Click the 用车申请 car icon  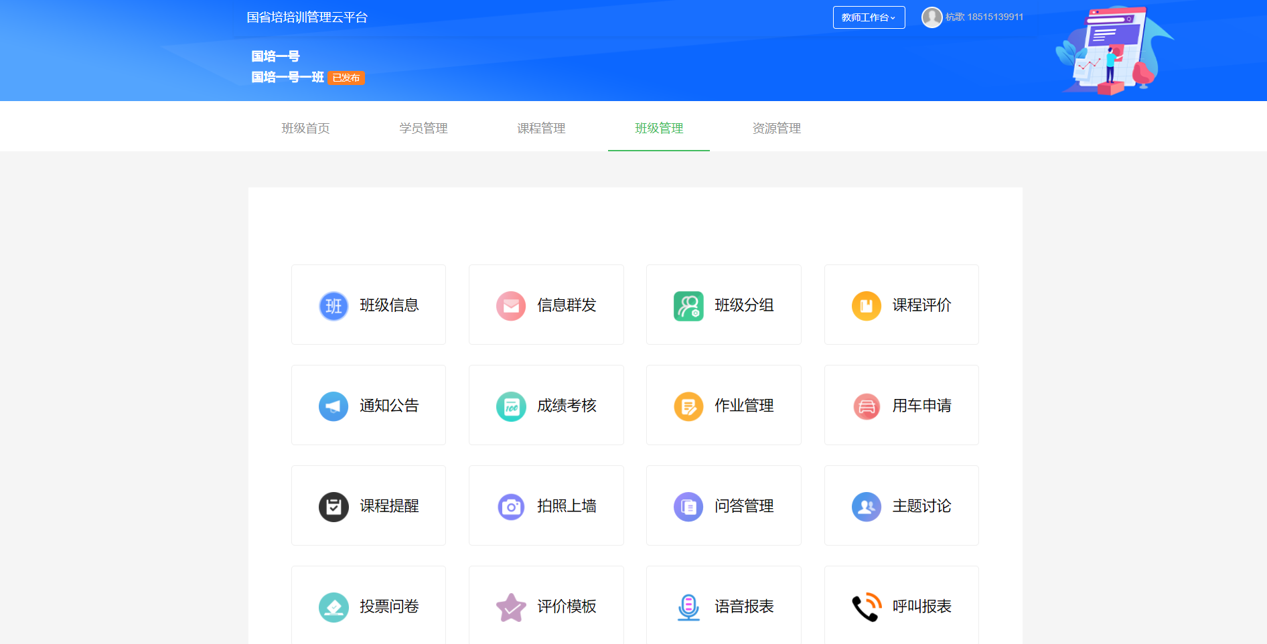tap(866, 406)
